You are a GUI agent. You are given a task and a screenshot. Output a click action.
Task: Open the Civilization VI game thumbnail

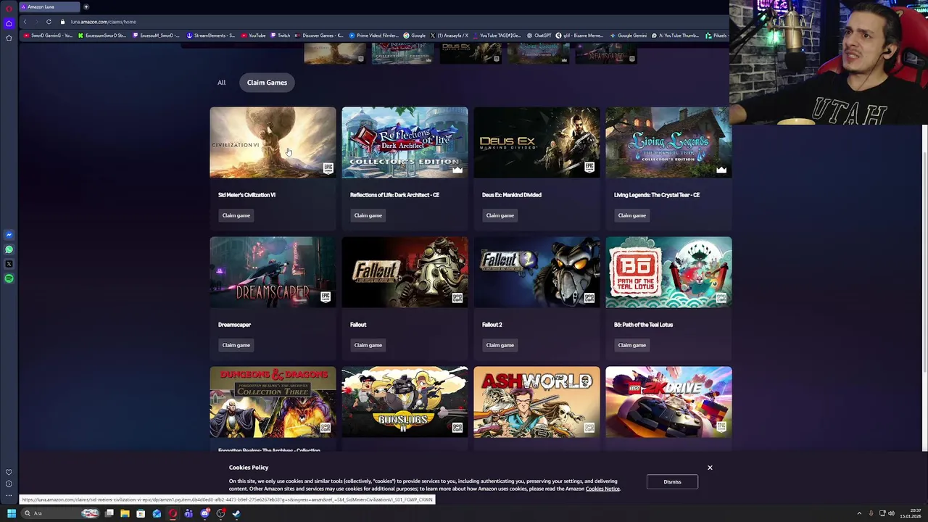point(273,143)
